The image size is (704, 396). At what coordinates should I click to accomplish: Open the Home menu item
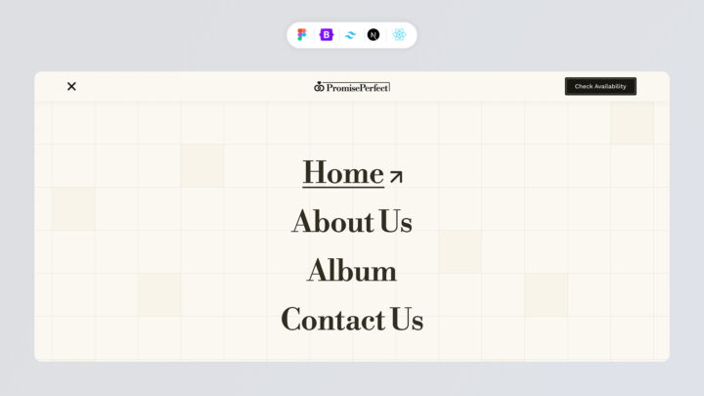tap(342, 173)
